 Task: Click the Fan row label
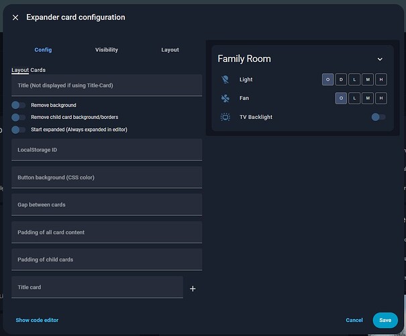[x=244, y=98]
